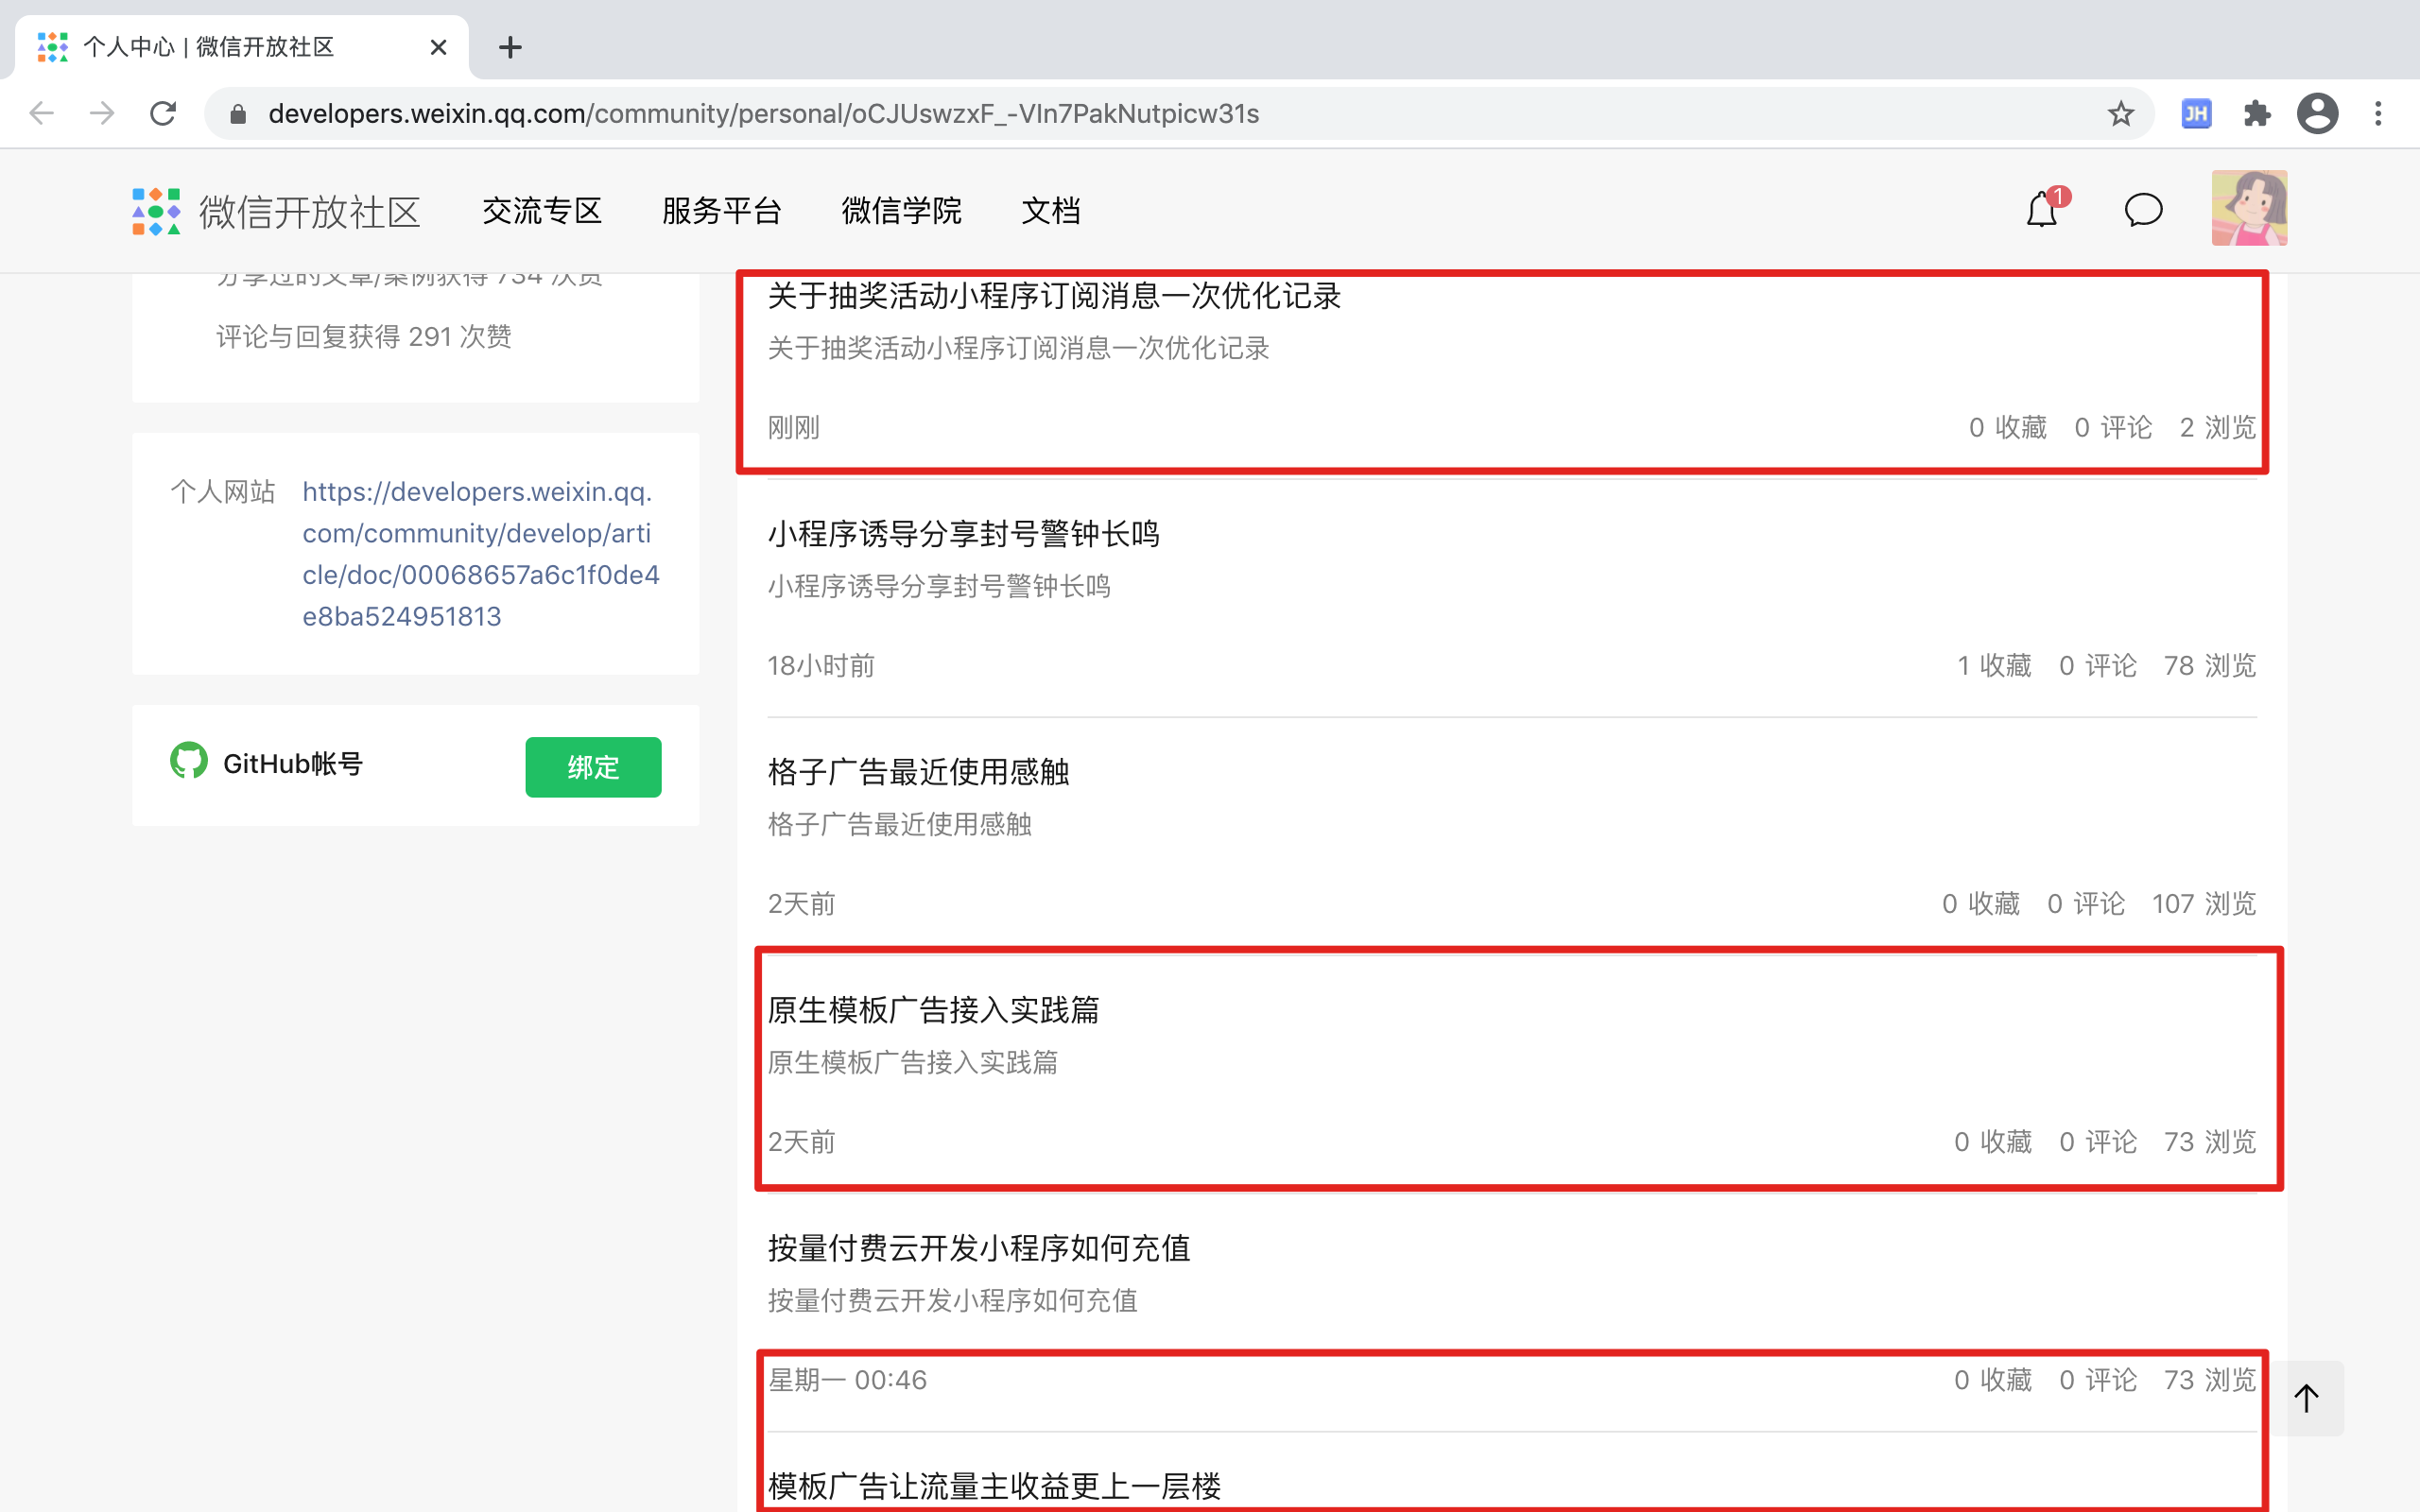Open the Chrome profile account icon
2420x1512 pixels.
pyautogui.click(x=2317, y=114)
